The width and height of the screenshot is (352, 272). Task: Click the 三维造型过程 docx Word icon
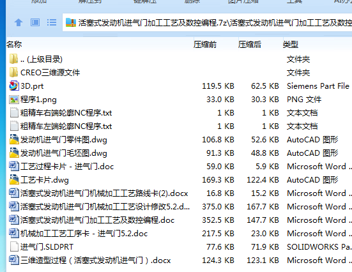(x=14, y=261)
